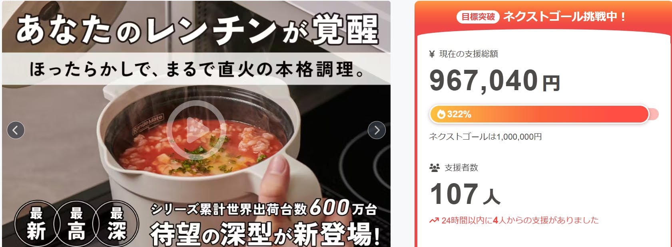
Task: Click the supporters people icon
Action: pyautogui.click(x=435, y=168)
